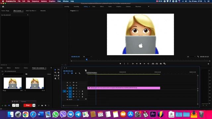Toggle Snap in Timeline magnet
This screenshot has width=212, height=119.
coord(68,73)
